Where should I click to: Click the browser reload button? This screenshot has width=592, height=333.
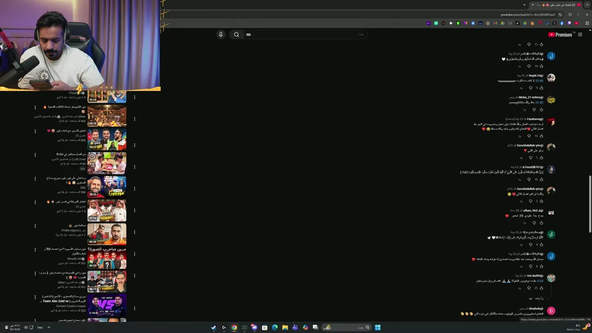[x=570, y=15]
